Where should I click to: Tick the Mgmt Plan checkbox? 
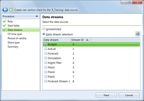[x=46, y=63]
